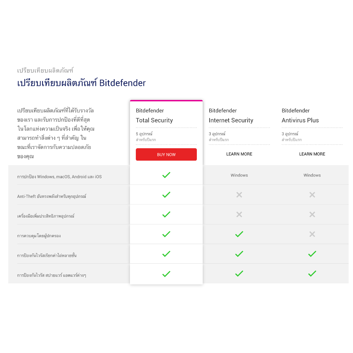The width and height of the screenshot is (353, 353).
Task: Click Internet Security X icon for Anti-Theft
Action: point(239,195)
